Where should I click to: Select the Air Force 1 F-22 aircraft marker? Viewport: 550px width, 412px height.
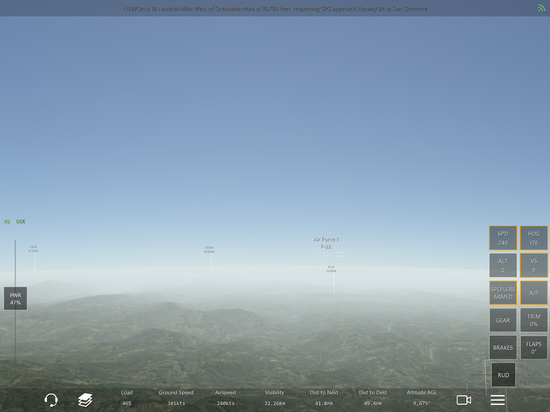pyautogui.click(x=326, y=243)
